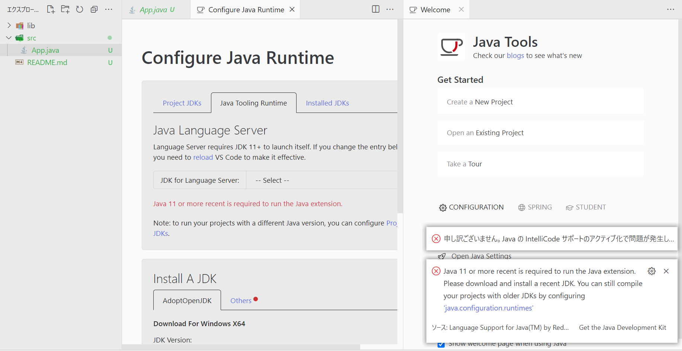682x351 pixels.
Task: Open the JDK for Language Server dropdown
Action: [x=321, y=180]
